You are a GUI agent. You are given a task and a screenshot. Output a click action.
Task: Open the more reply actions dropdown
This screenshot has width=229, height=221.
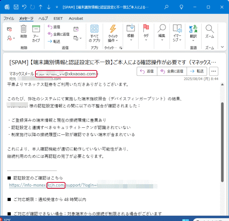coord(77,38)
